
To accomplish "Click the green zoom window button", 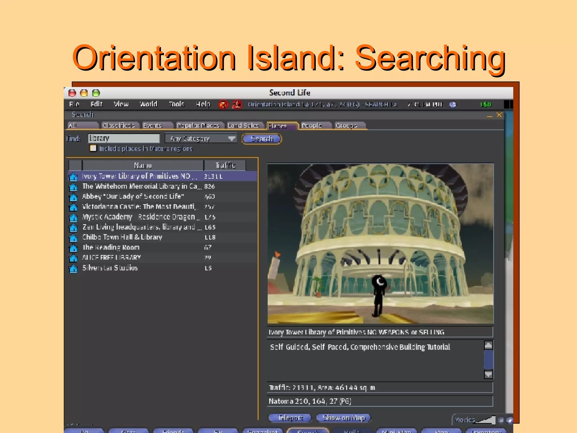I will 96,93.
